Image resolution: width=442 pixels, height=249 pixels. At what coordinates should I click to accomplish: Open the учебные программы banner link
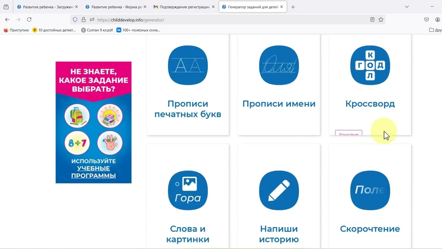click(94, 172)
